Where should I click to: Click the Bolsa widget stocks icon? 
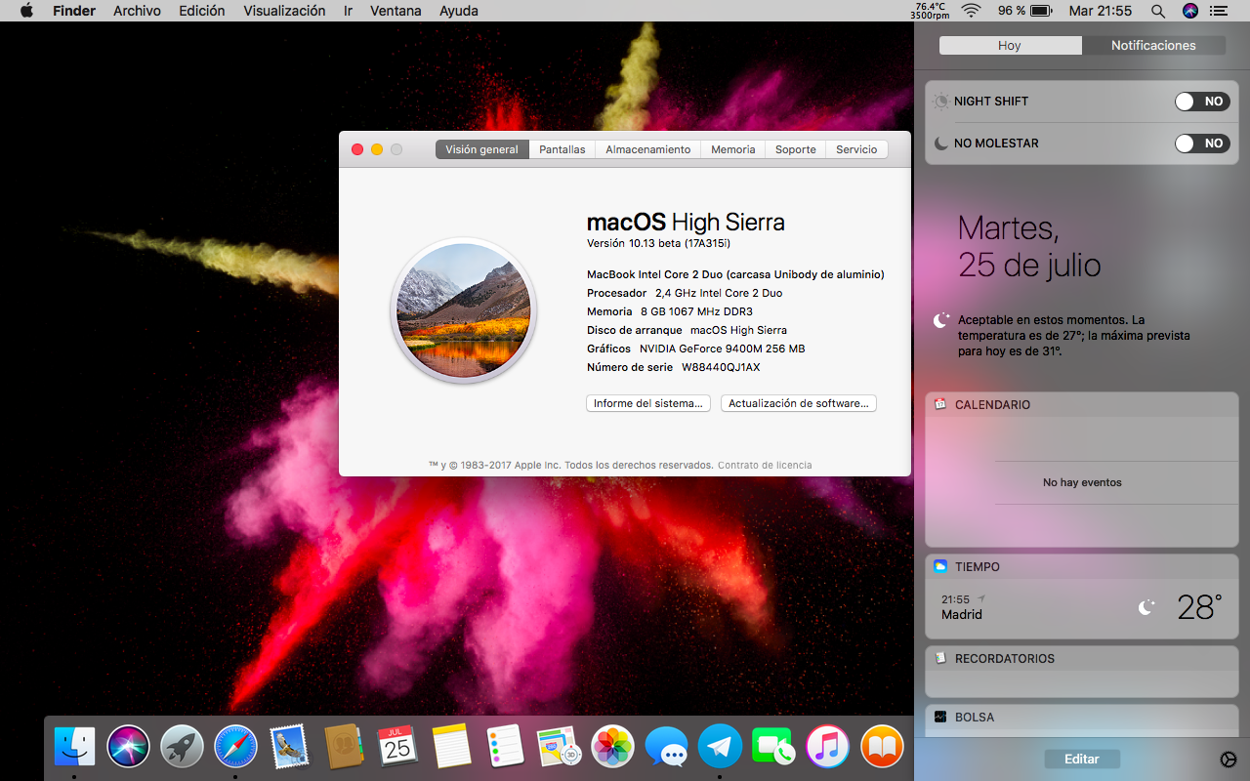pos(940,717)
